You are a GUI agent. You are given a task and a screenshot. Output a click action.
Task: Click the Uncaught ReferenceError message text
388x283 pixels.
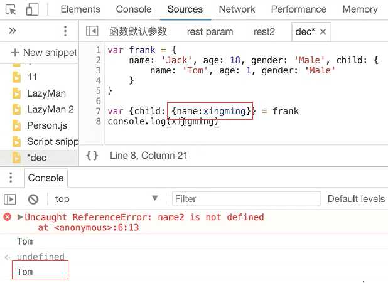point(144,217)
